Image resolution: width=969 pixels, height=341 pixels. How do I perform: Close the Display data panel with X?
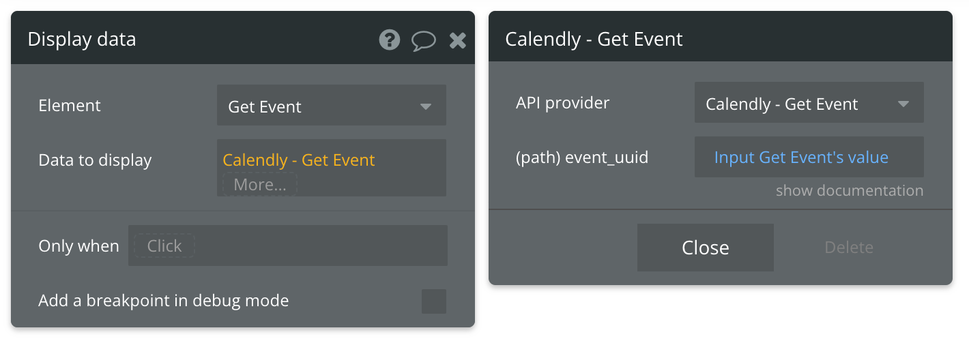coord(458,41)
